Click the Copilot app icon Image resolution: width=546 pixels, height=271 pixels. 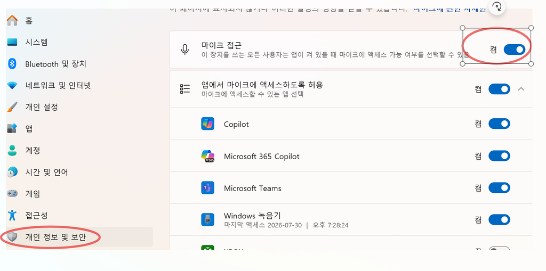pos(207,124)
